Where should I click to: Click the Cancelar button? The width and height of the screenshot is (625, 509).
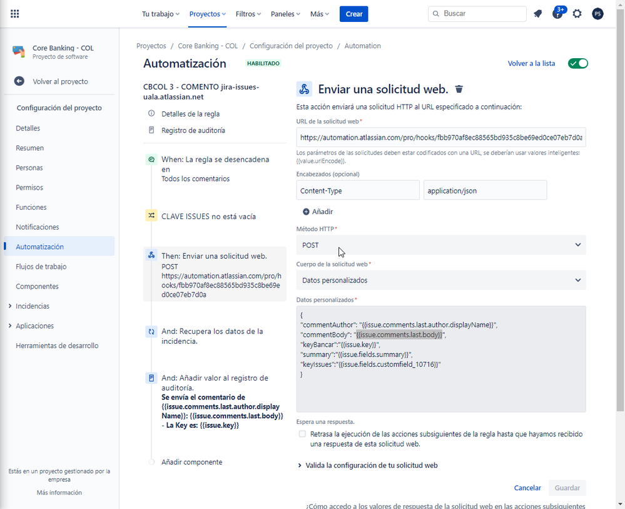(527, 488)
